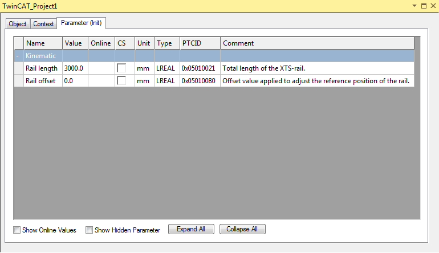Screen dimensions: 439x253
Task: Tick the CS checkbox for Rail offset
Action: coord(121,80)
